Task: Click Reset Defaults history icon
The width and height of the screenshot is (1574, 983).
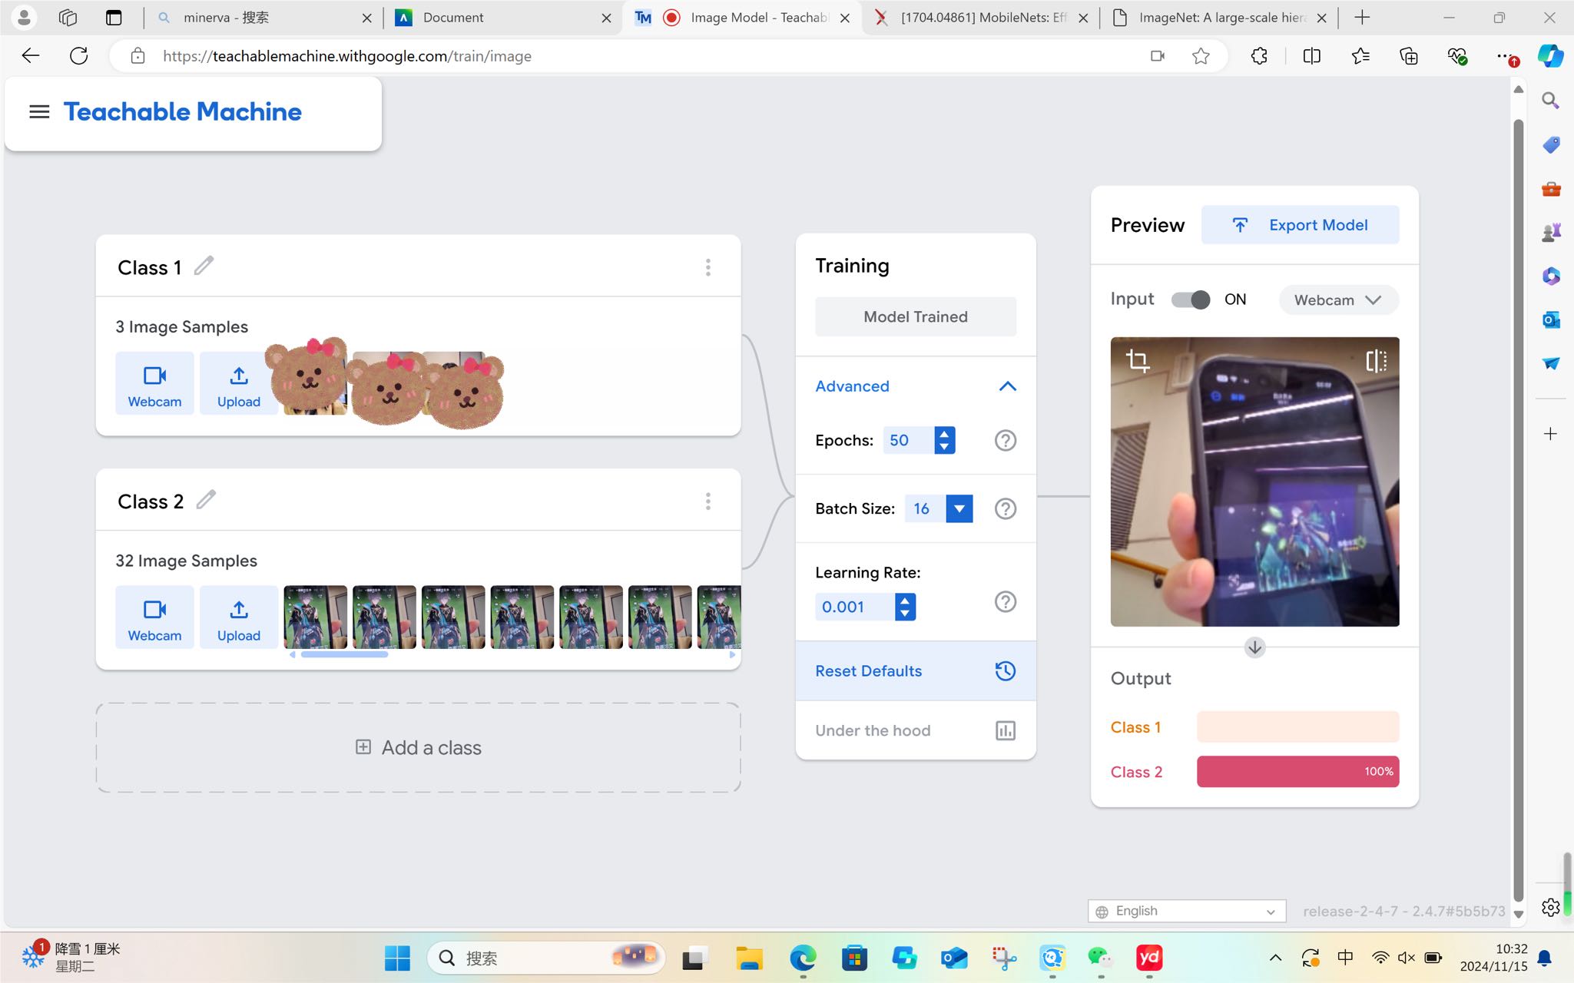Action: 1005,670
